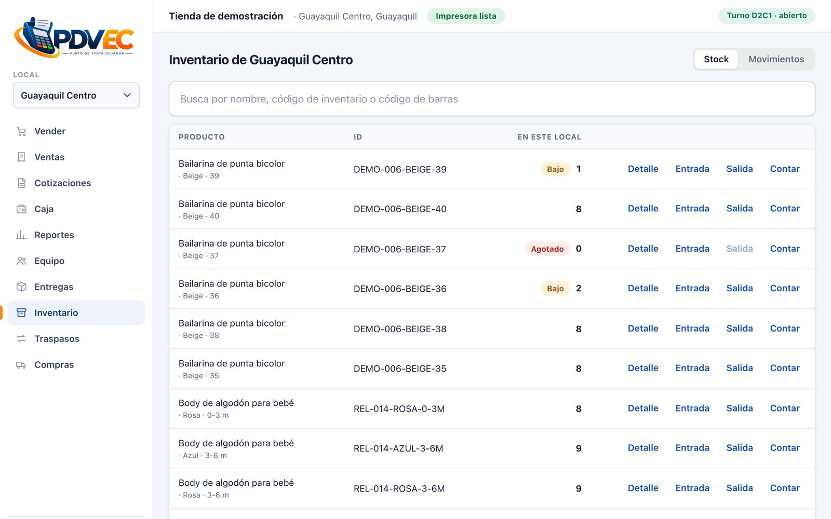Click the Impresora lista status badge
The width and height of the screenshot is (831, 519).
click(466, 16)
